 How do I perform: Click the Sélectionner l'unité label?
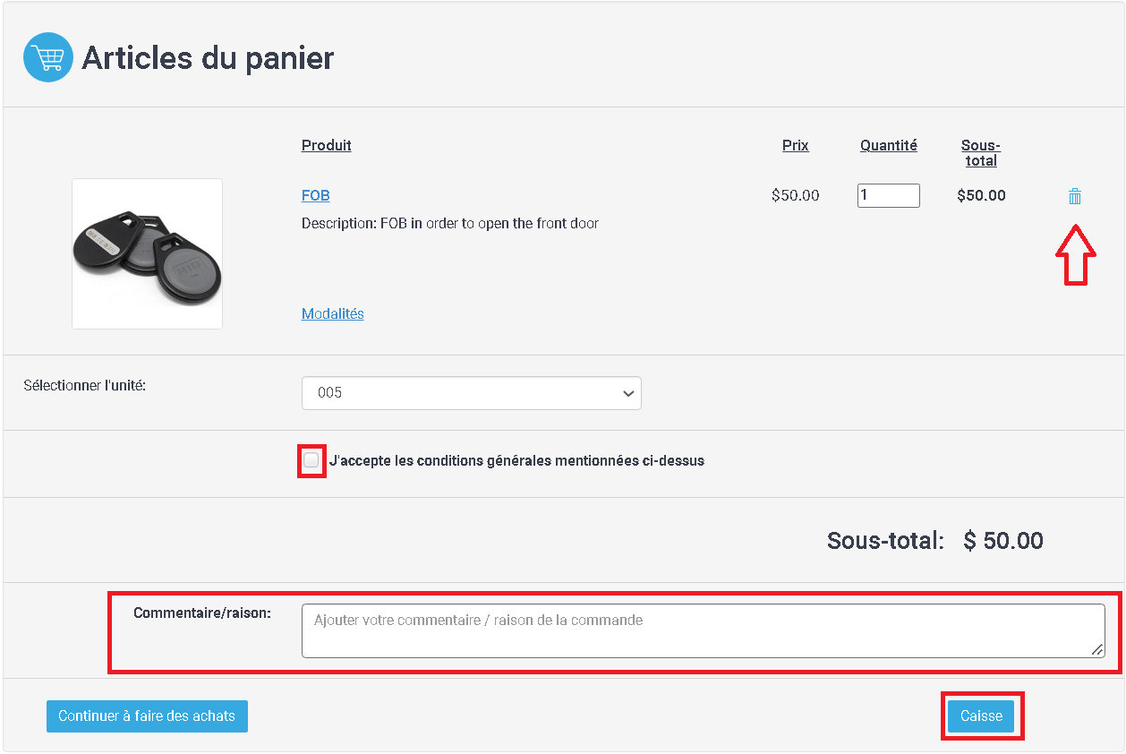[x=84, y=385]
